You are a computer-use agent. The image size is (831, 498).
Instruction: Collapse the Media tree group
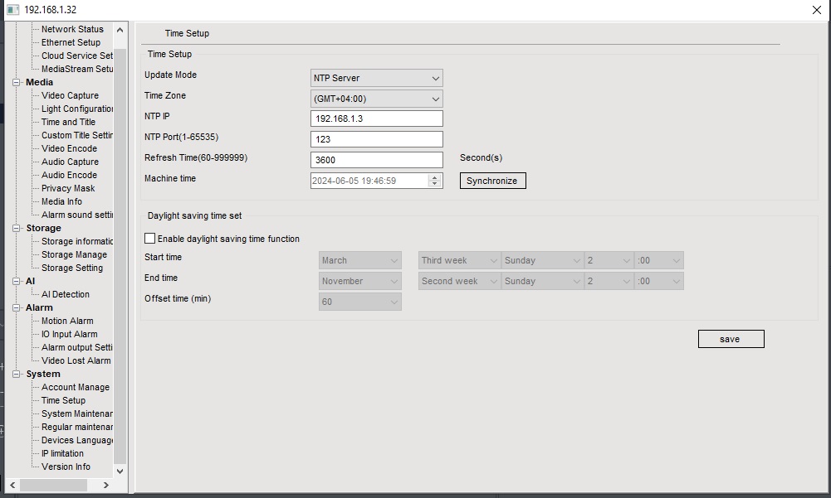coord(17,83)
